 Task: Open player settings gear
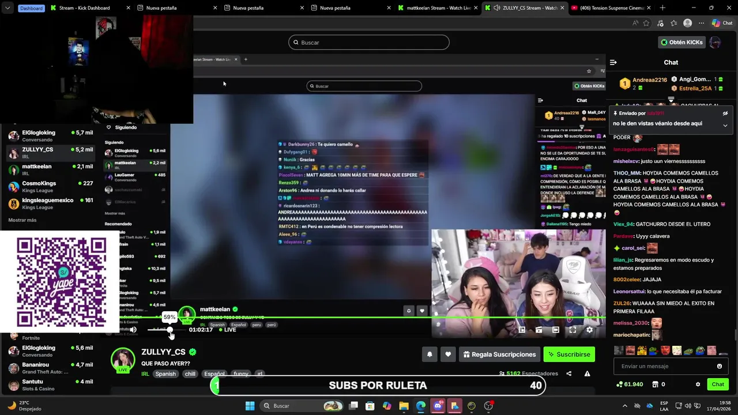pos(589,330)
